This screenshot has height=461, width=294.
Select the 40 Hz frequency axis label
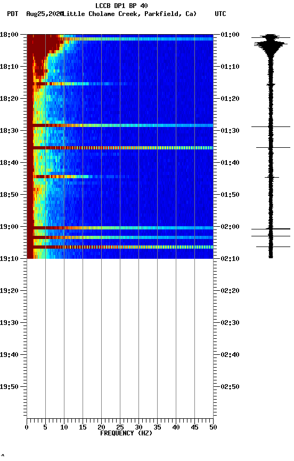[176, 427]
